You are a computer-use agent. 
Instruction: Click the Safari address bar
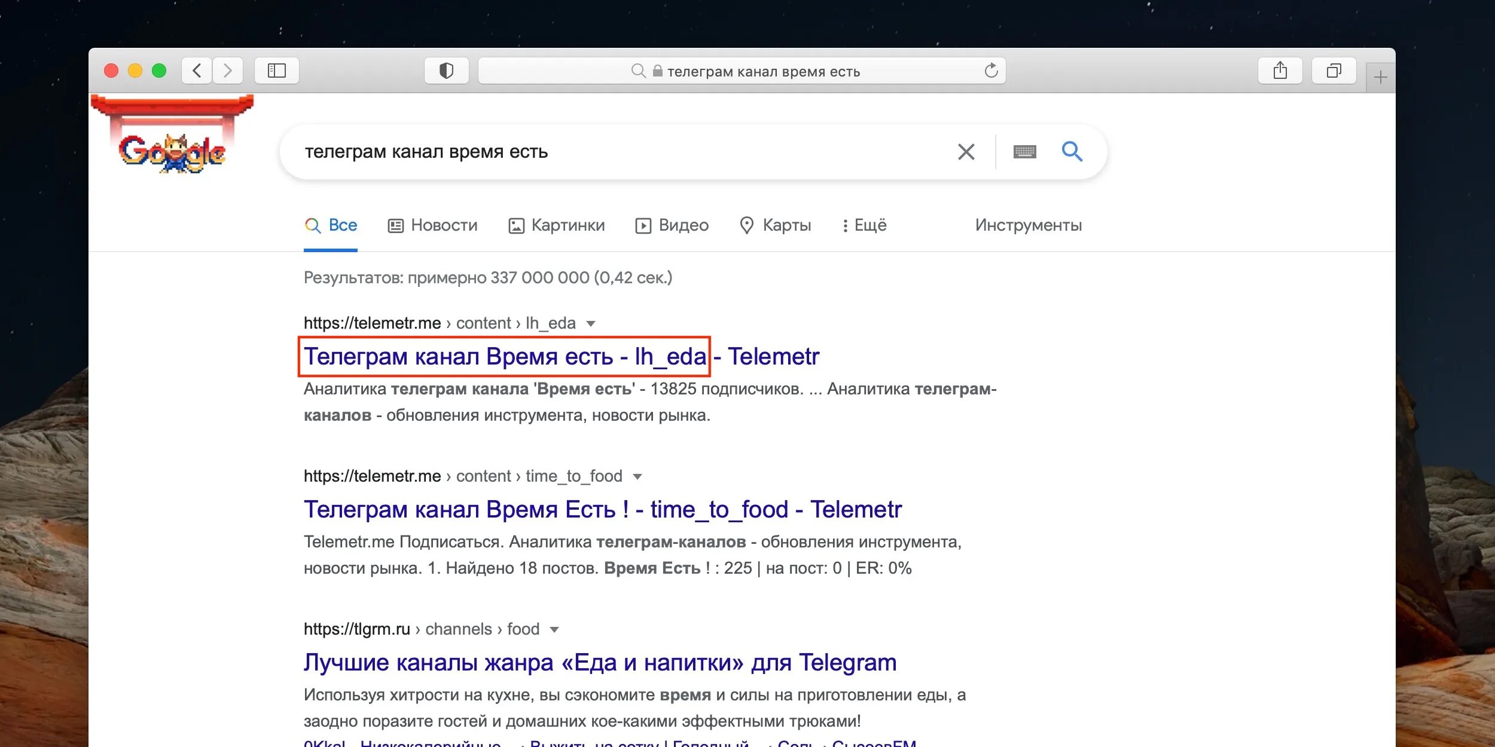pyautogui.click(x=742, y=71)
